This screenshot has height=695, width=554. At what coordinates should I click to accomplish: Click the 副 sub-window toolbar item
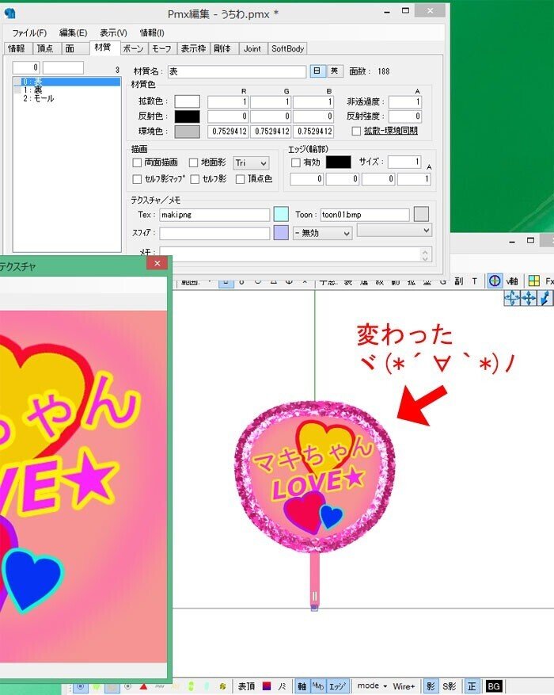point(458,281)
